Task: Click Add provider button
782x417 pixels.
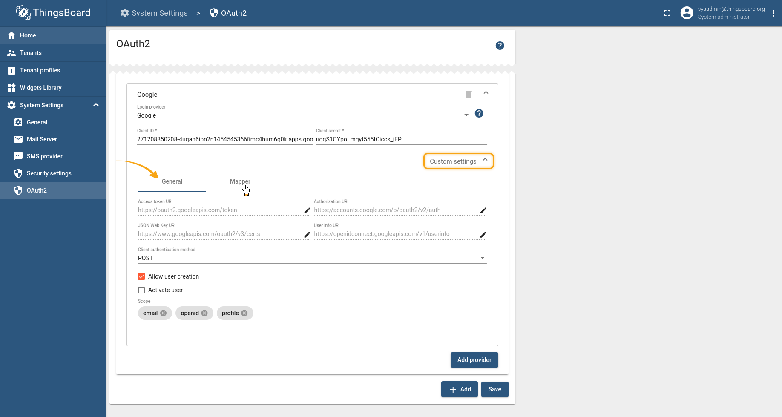Action: [474, 360]
